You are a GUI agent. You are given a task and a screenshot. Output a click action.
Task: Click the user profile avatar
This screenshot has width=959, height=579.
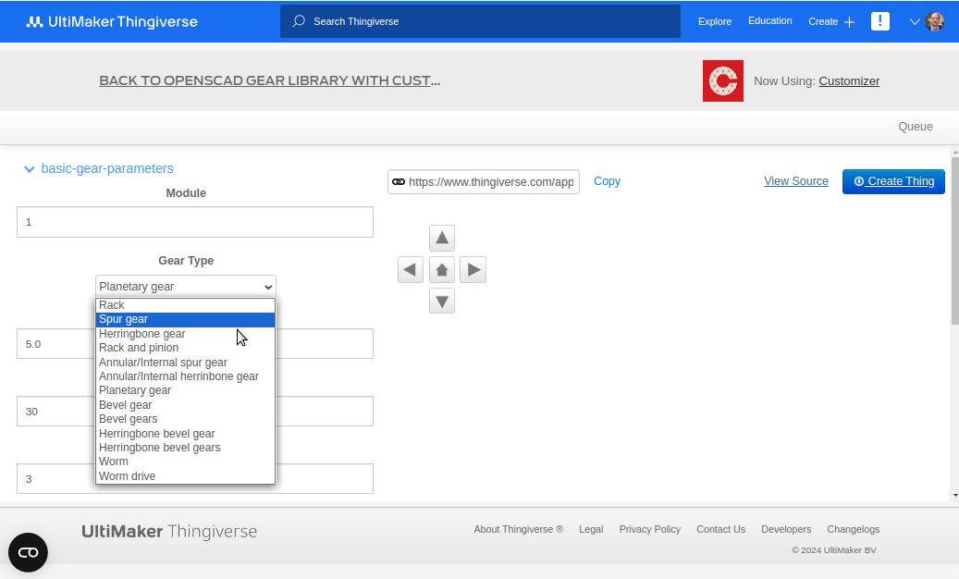935,21
